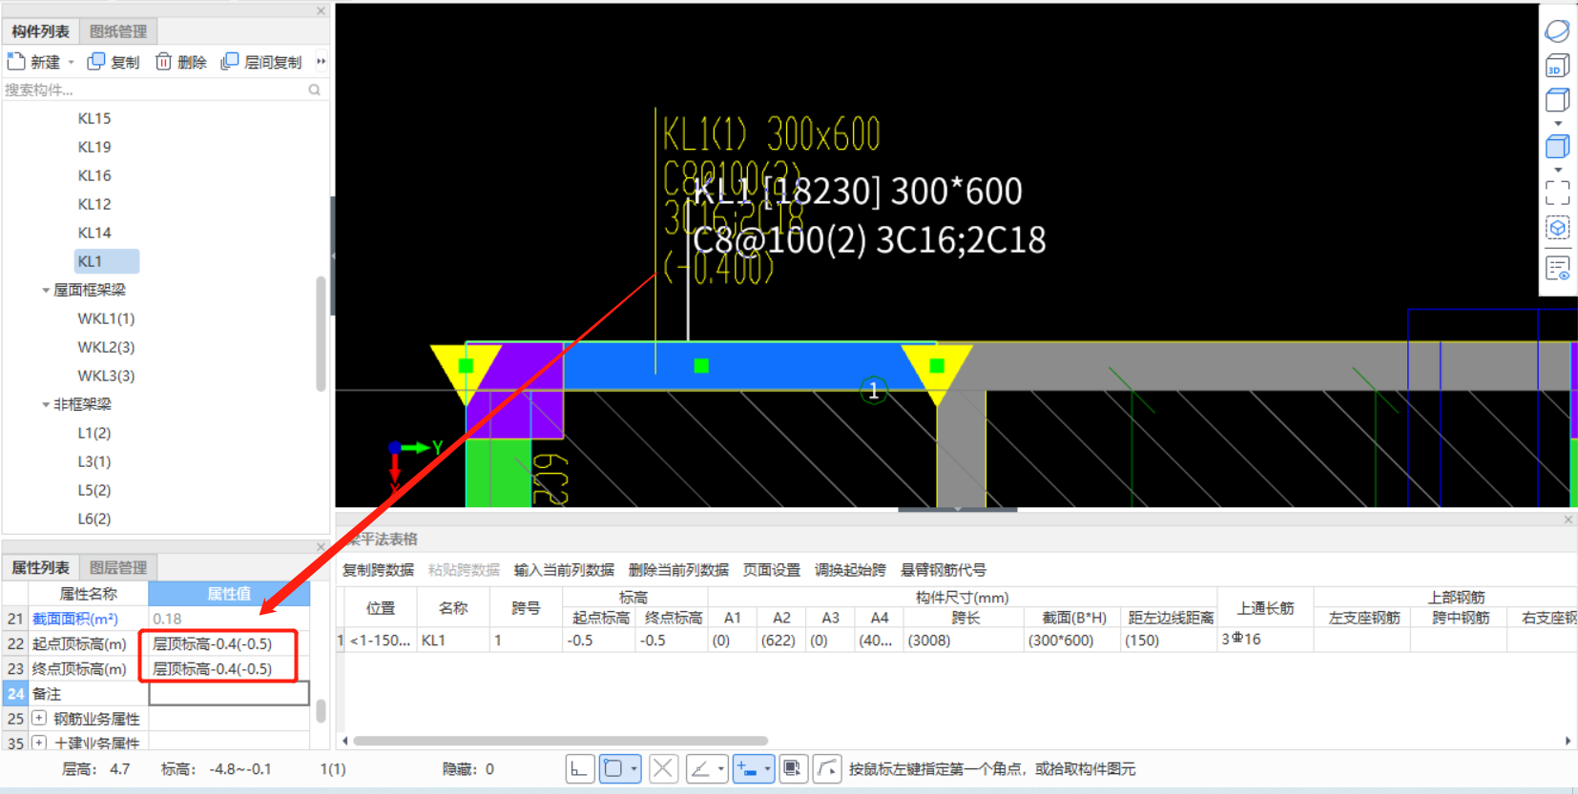Switch to 图纸管理 tab

(x=118, y=31)
